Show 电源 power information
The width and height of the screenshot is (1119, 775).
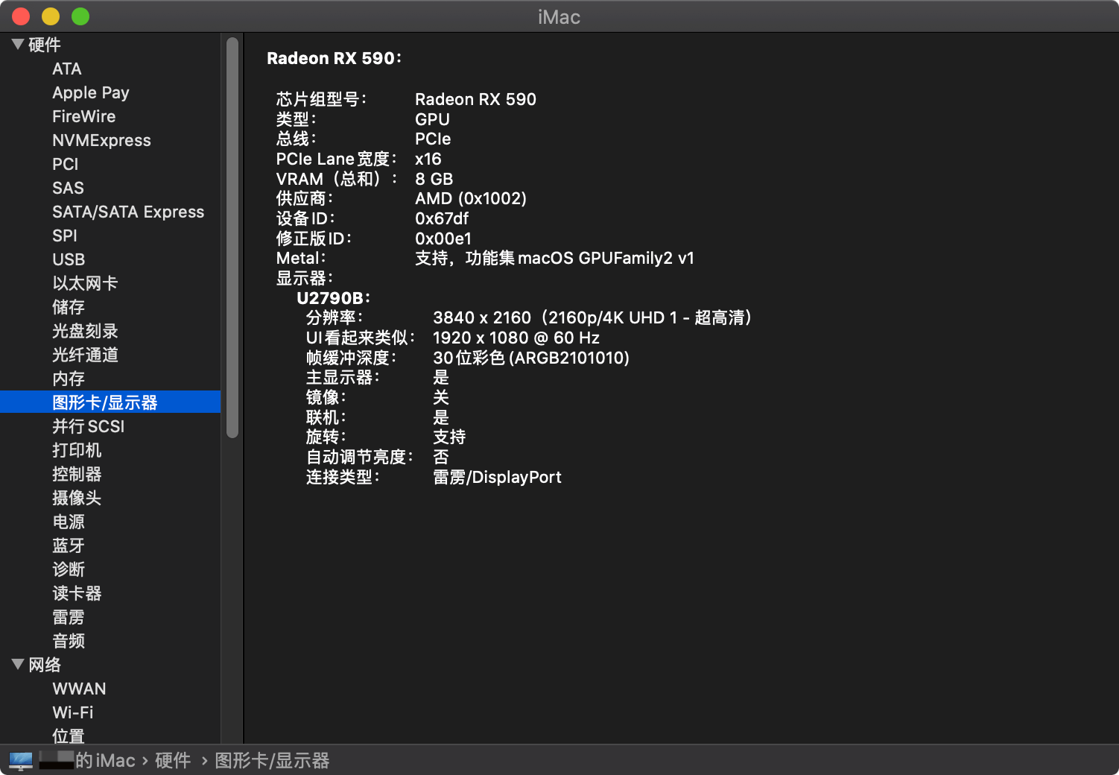(69, 522)
